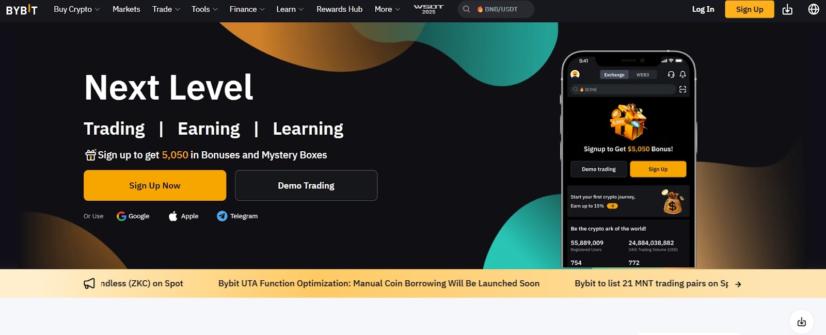This screenshot has height=335, width=826.
Task: Open the Markets page
Action: tap(126, 9)
